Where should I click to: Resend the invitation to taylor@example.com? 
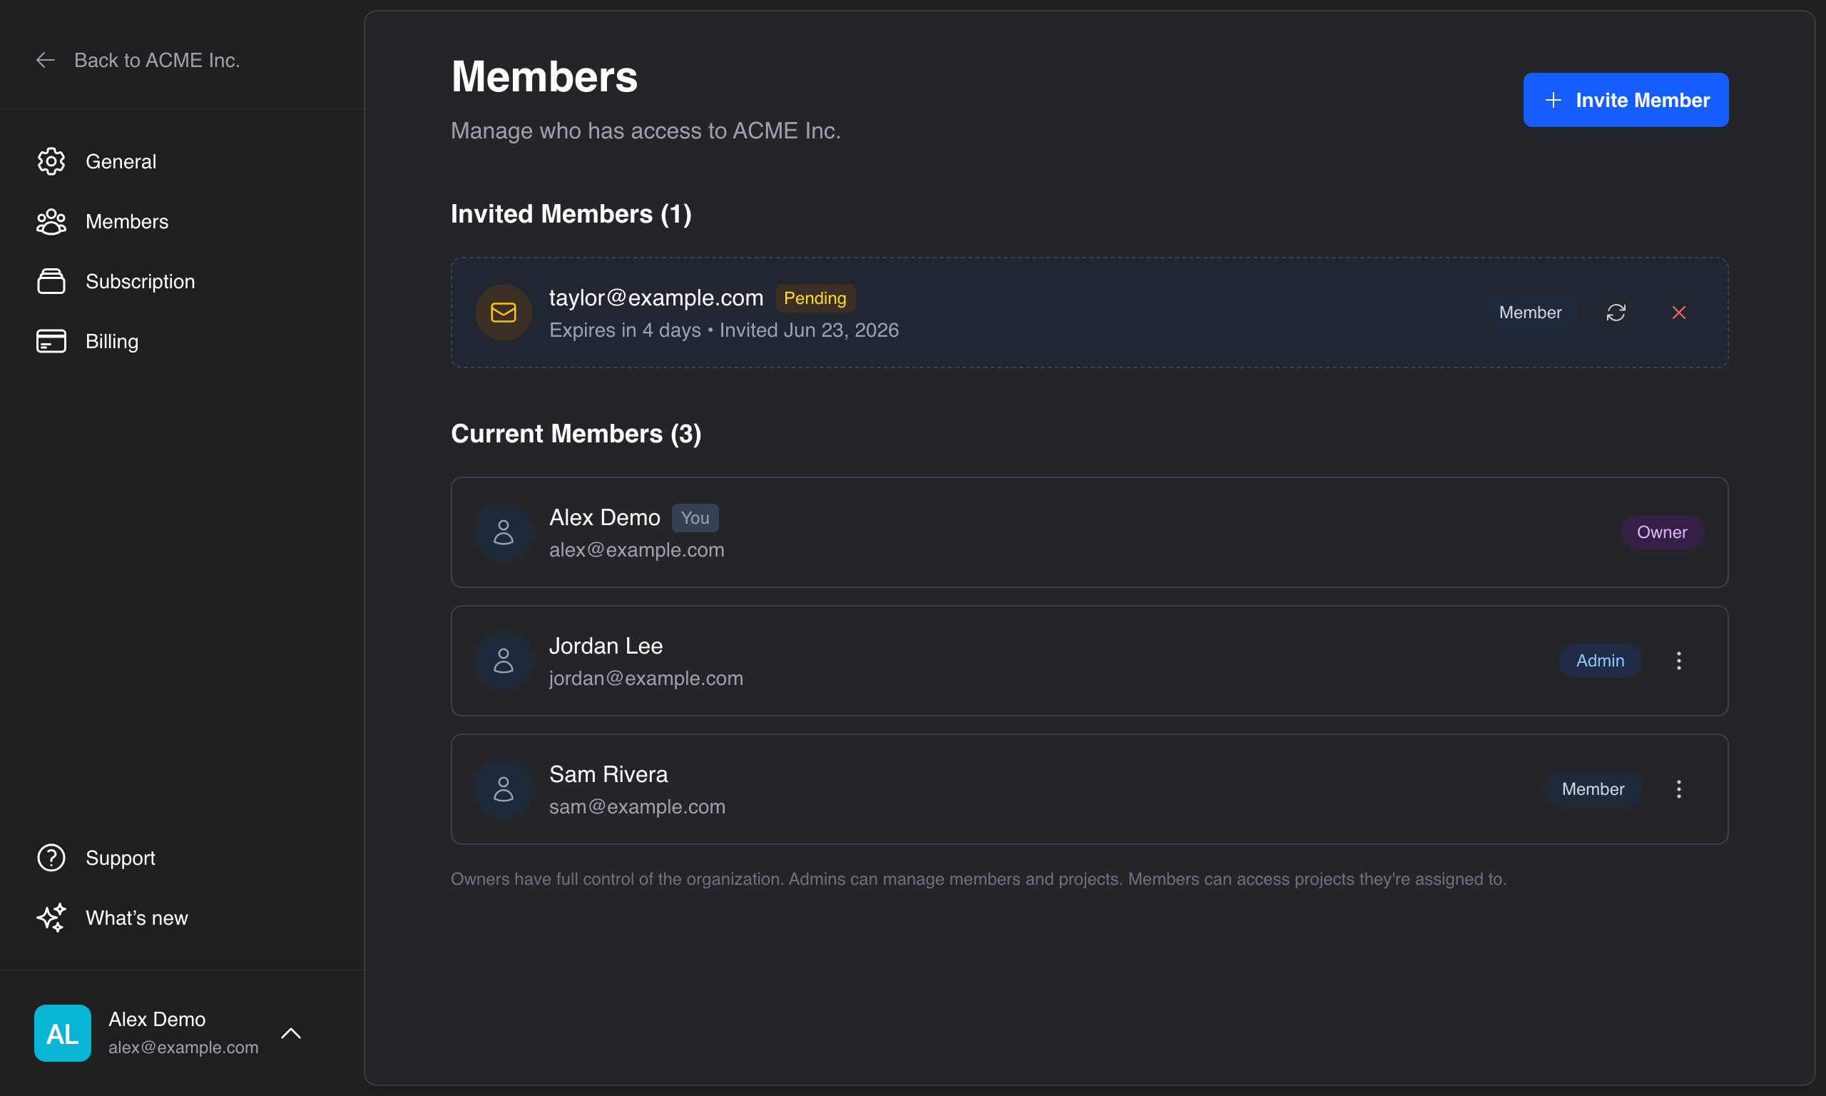coord(1616,313)
